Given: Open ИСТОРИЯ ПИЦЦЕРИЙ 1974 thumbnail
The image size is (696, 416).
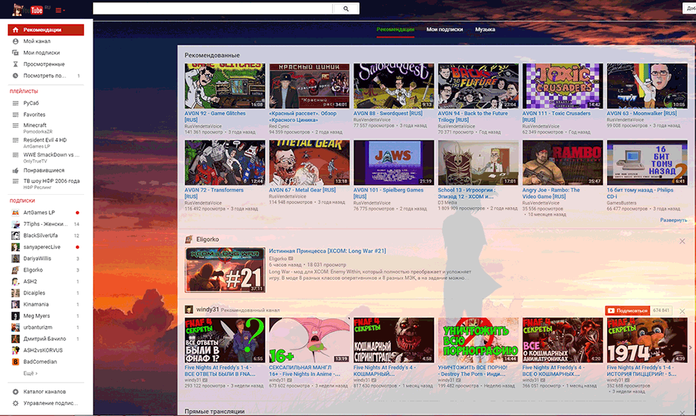Looking at the screenshot, I should tap(647, 339).
